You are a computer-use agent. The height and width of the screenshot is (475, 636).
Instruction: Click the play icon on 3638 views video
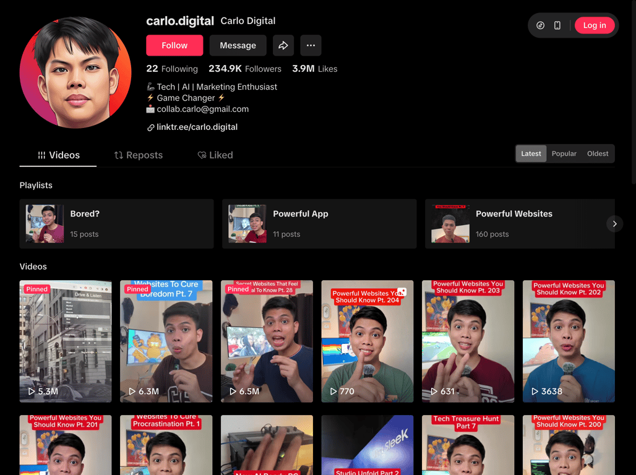point(535,392)
